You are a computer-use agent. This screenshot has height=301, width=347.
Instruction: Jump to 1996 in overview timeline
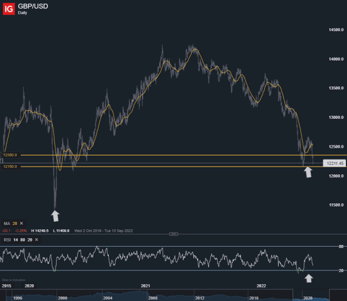pos(18,298)
